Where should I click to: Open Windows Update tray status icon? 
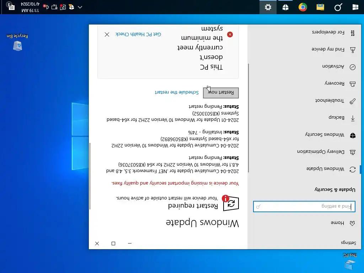(63, 7)
